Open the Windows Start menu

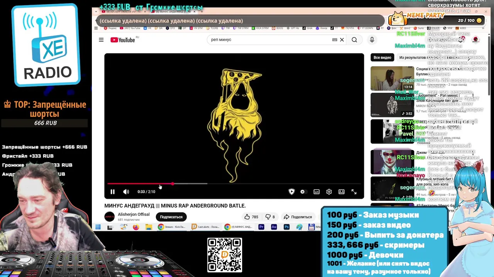pyautogui.click(x=98, y=227)
